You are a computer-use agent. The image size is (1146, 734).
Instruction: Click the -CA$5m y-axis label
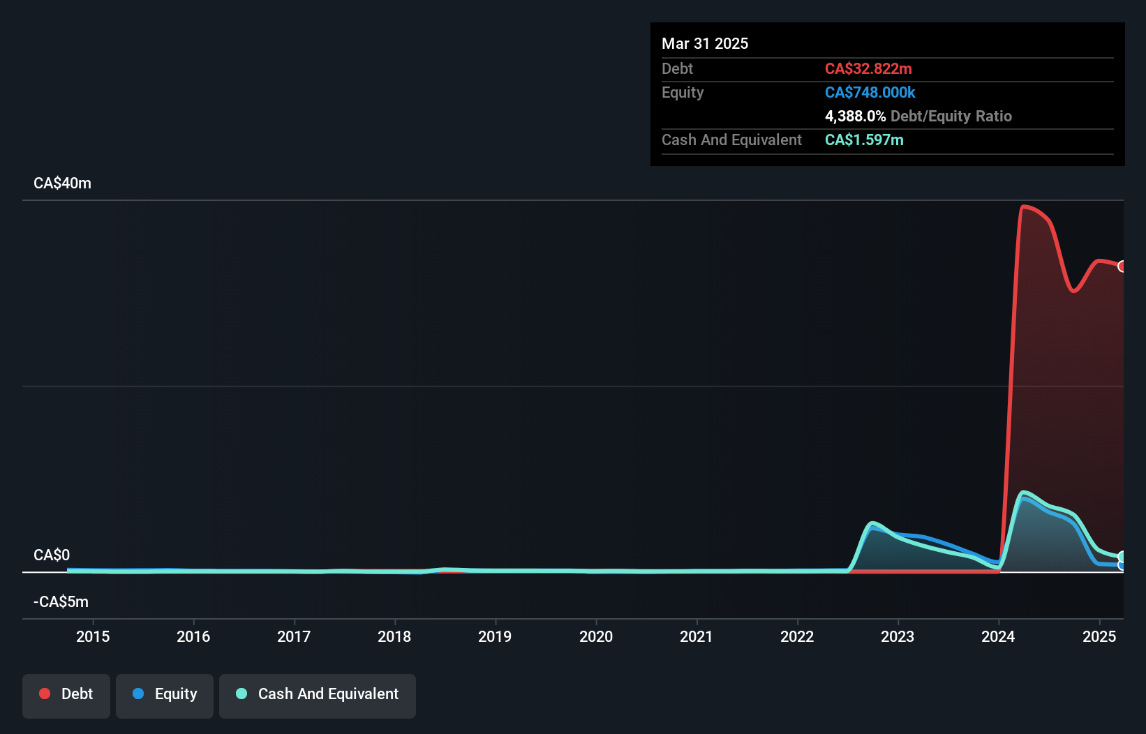pos(61,601)
